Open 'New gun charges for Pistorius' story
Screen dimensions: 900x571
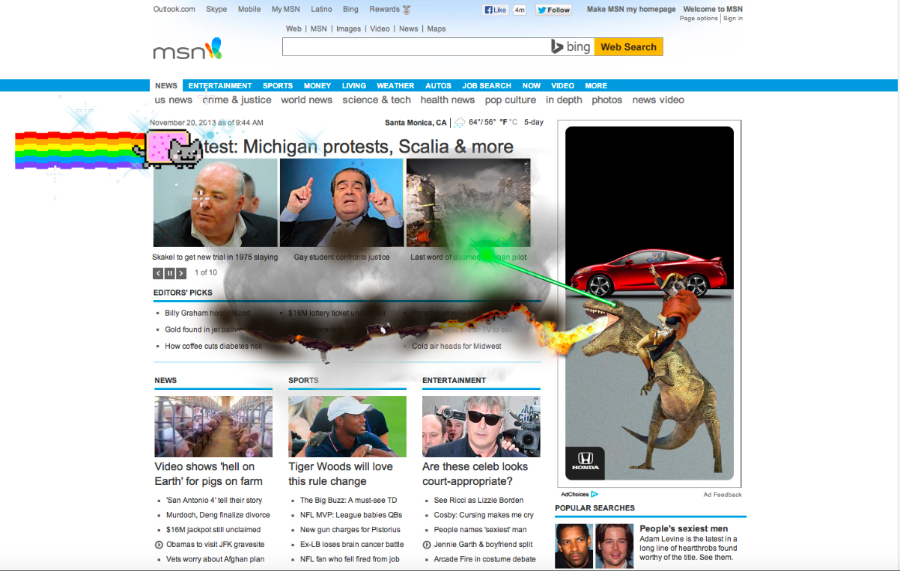click(350, 530)
